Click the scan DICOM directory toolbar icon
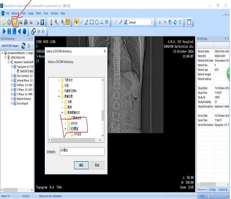The image size is (231, 199). click(15, 22)
